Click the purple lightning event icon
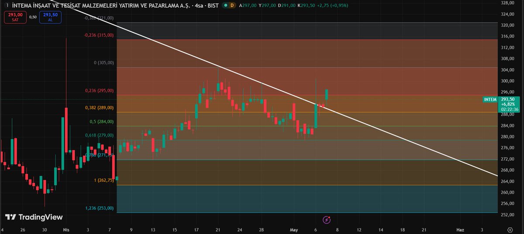 pyautogui.click(x=326, y=220)
